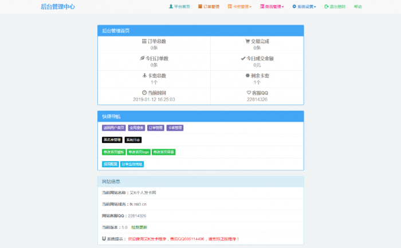Click the 订单管理 list icon in navbar

pos(200,7)
